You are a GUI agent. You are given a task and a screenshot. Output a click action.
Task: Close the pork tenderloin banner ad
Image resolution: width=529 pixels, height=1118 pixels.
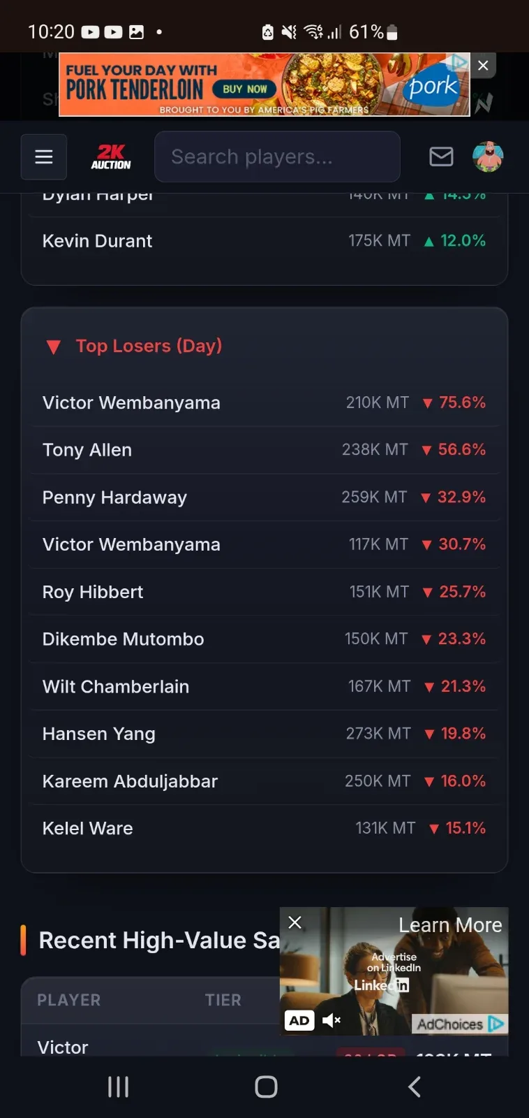click(x=483, y=66)
